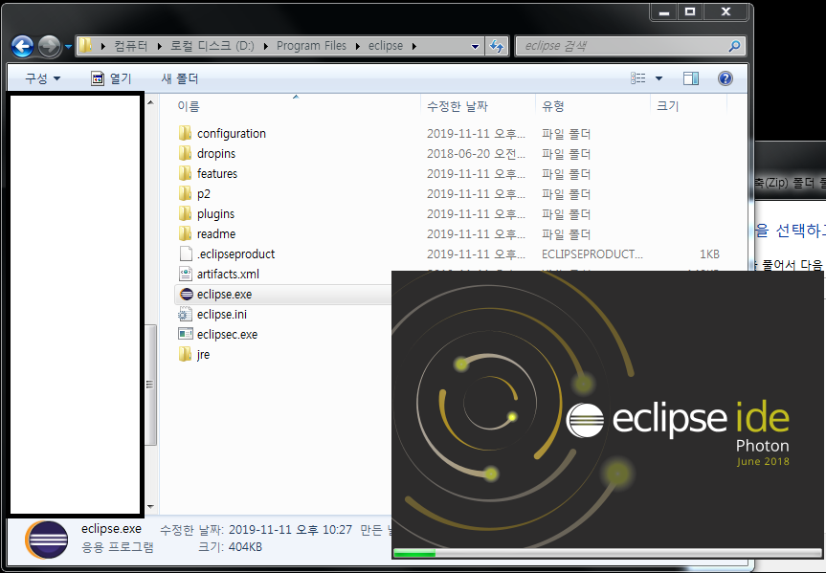Open the address bar history dropdown
Viewport: 826px width, 573px height.
click(475, 46)
